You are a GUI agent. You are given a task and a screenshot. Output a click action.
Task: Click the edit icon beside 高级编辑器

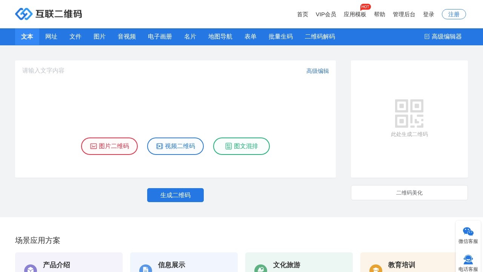(427, 37)
